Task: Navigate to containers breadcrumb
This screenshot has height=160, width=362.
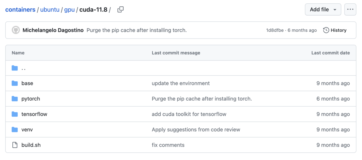Action: pos(20,10)
